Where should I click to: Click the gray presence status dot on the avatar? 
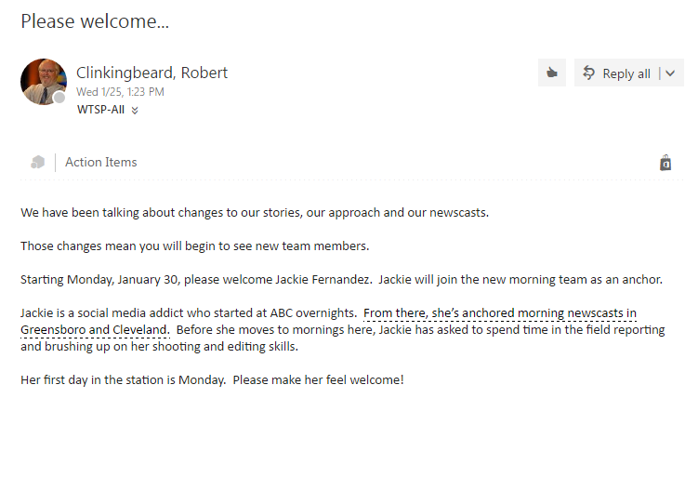59,98
